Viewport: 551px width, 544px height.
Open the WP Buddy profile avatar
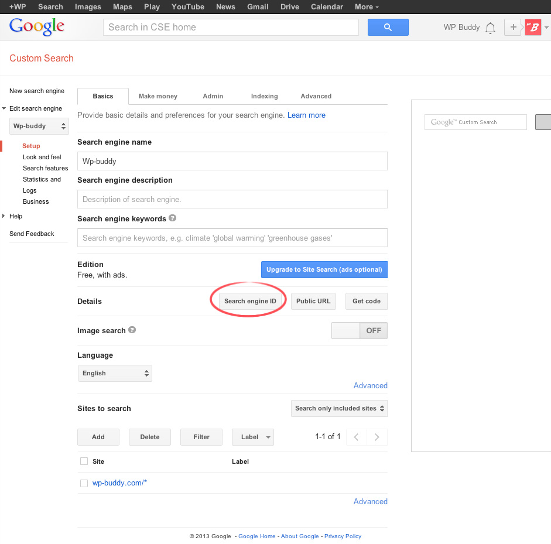533,27
